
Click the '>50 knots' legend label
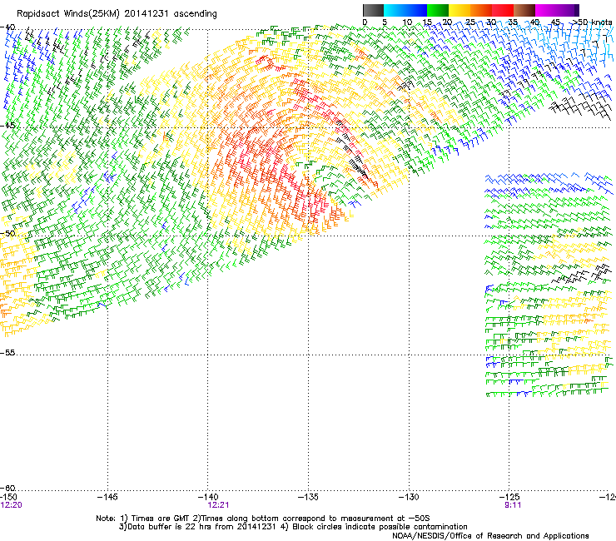tap(593, 22)
